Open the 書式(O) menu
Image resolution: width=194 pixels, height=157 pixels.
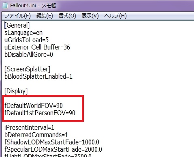pos(67,16)
